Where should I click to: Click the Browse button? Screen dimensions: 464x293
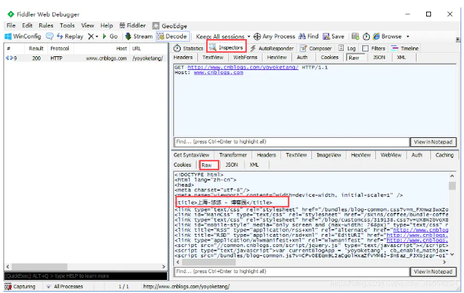coord(388,36)
